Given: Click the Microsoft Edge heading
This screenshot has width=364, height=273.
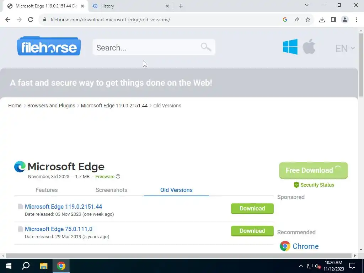Looking at the screenshot, I should point(66,167).
